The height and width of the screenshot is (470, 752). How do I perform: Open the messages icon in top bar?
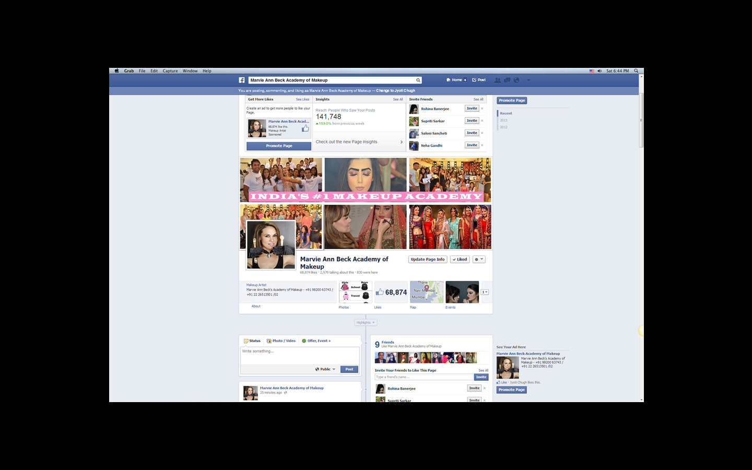507,80
